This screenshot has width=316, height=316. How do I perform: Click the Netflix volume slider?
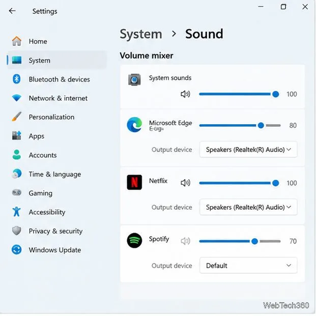(240, 183)
